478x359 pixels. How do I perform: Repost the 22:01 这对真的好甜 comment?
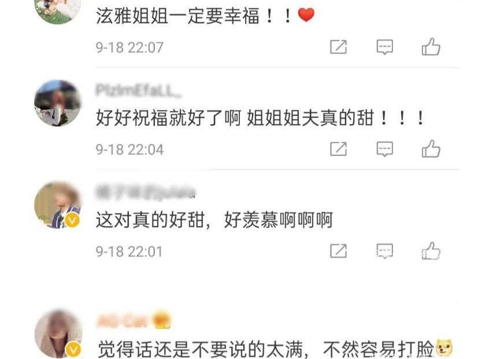pos(338,251)
